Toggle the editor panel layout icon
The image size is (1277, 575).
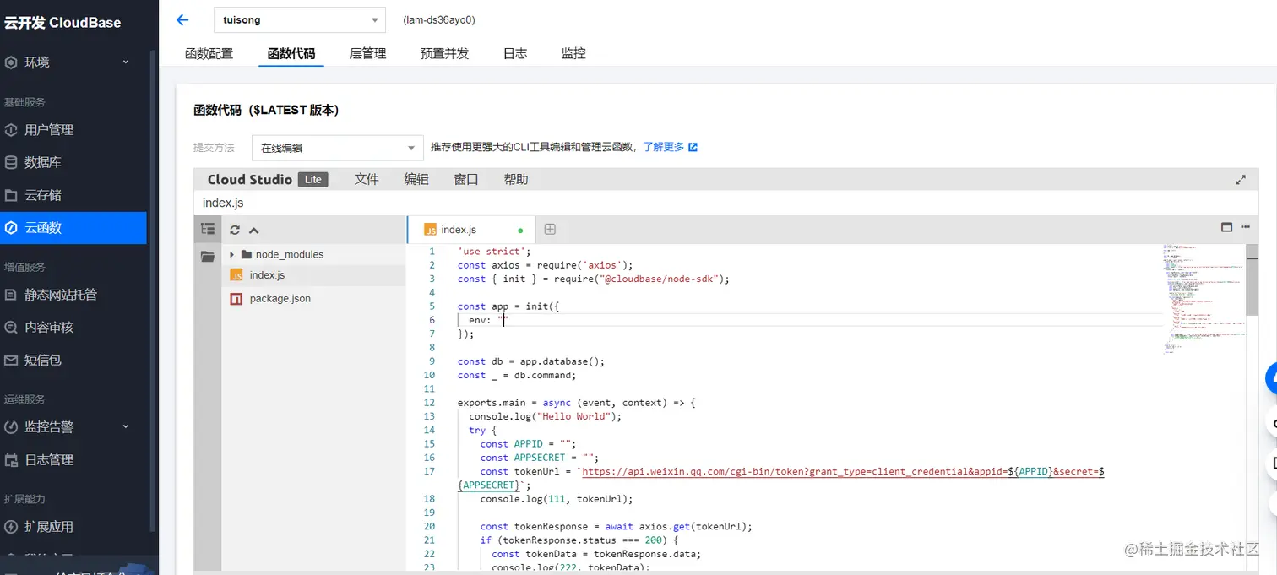pos(1227,227)
